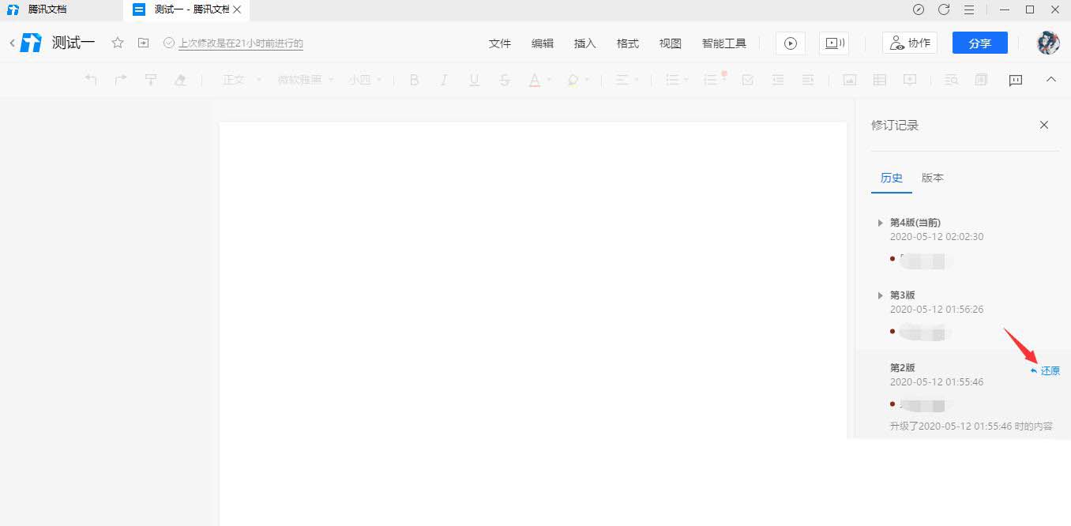
Task: Star the 测试一 document
Action: [x=118, y=43]
